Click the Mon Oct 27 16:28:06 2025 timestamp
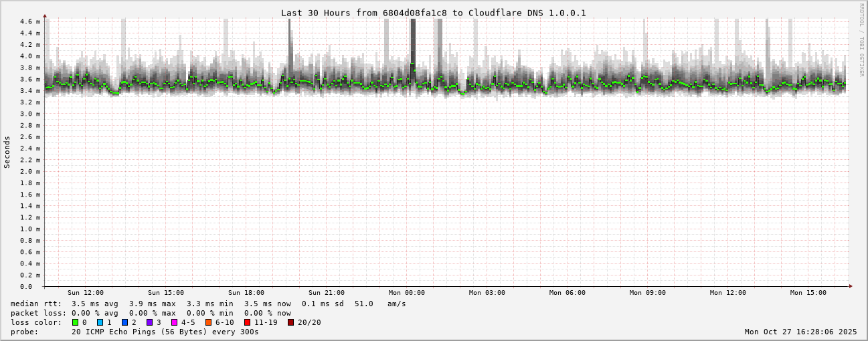868x341 pixels. tap(800, 332)
